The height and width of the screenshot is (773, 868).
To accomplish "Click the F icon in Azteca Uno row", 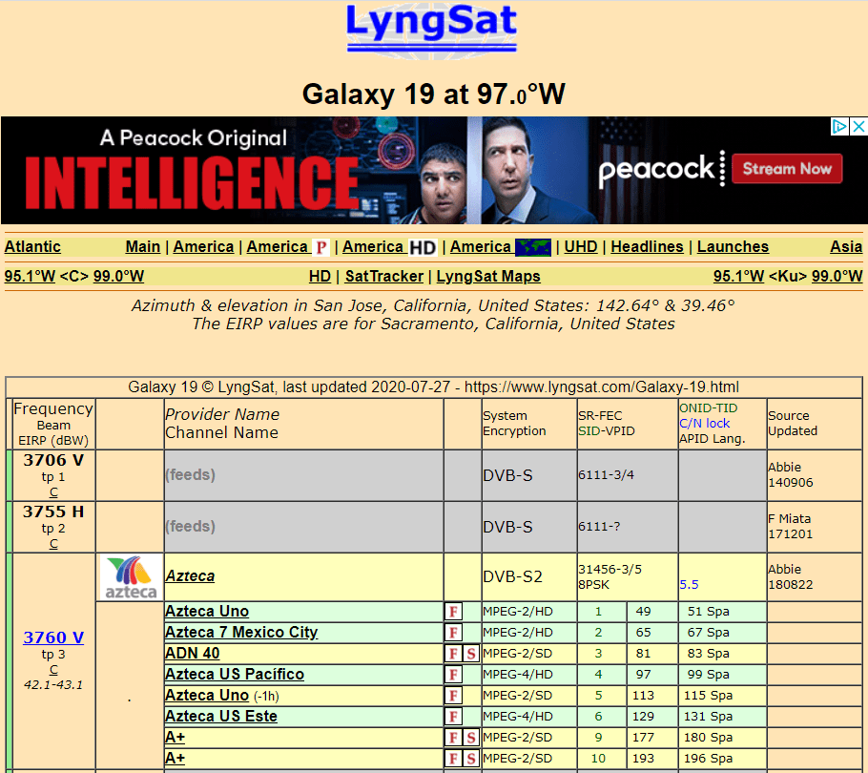I will [x=453, y=612].
